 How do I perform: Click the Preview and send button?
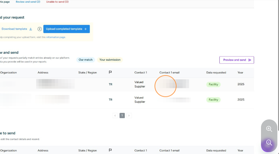click(237, 60)
